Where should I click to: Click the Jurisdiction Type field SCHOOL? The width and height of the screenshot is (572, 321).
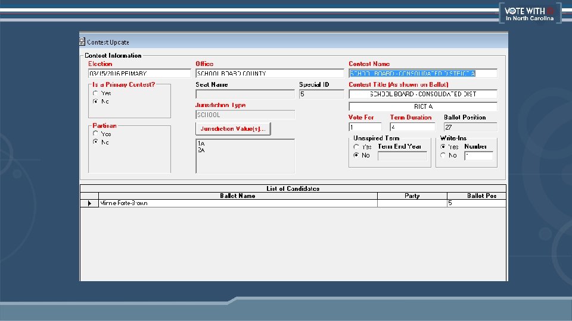[x=245, y=115]
